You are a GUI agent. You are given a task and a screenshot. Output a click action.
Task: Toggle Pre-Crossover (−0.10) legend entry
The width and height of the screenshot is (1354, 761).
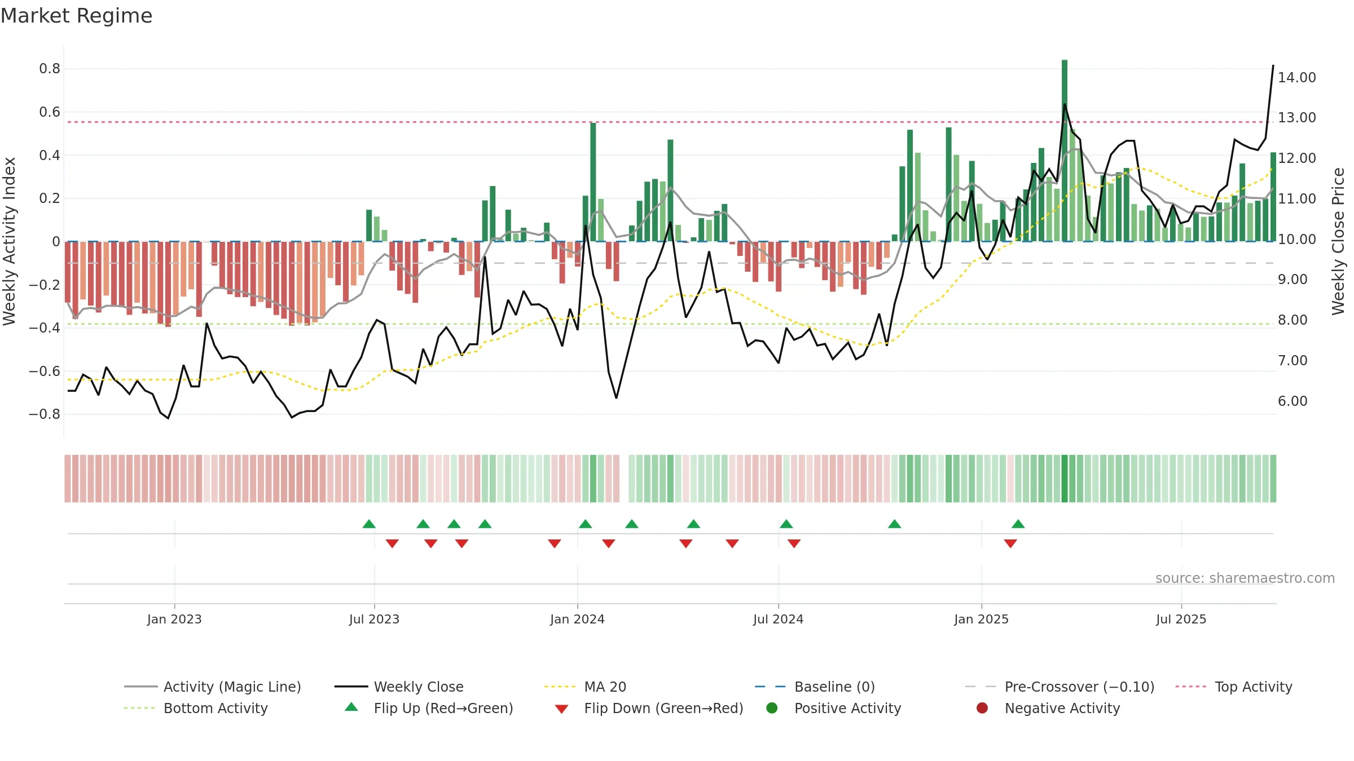1060,687
